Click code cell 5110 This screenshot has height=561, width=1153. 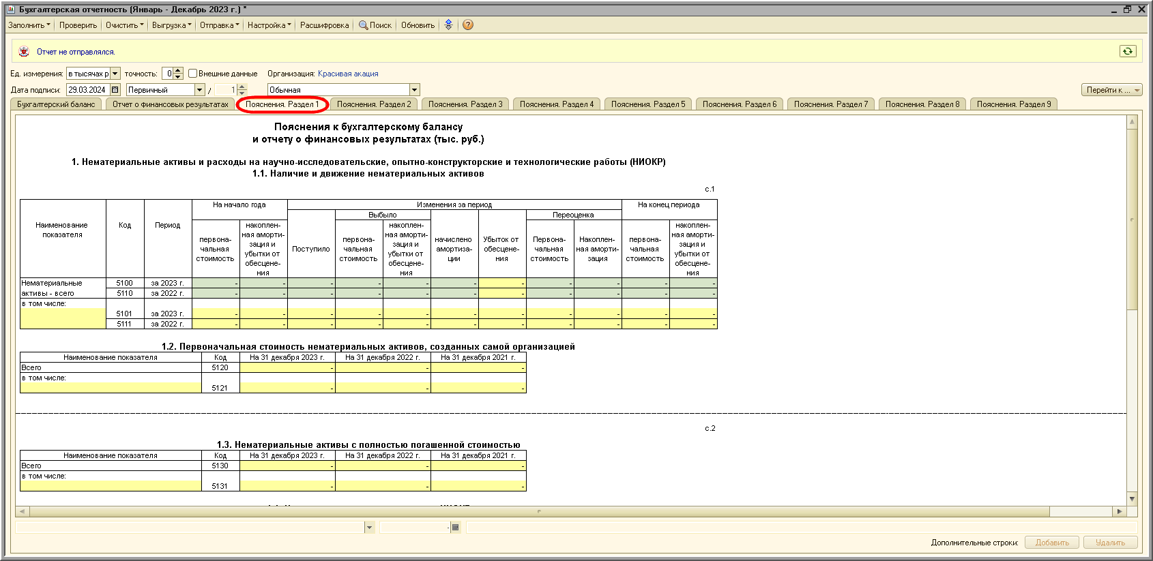pos(125,293)
